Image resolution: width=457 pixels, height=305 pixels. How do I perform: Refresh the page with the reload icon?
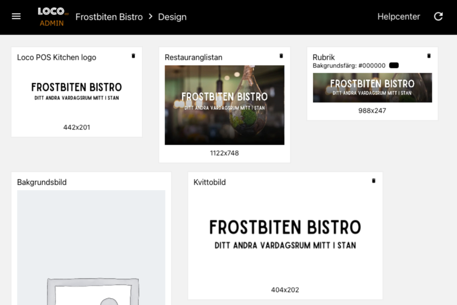click(438, 17)
